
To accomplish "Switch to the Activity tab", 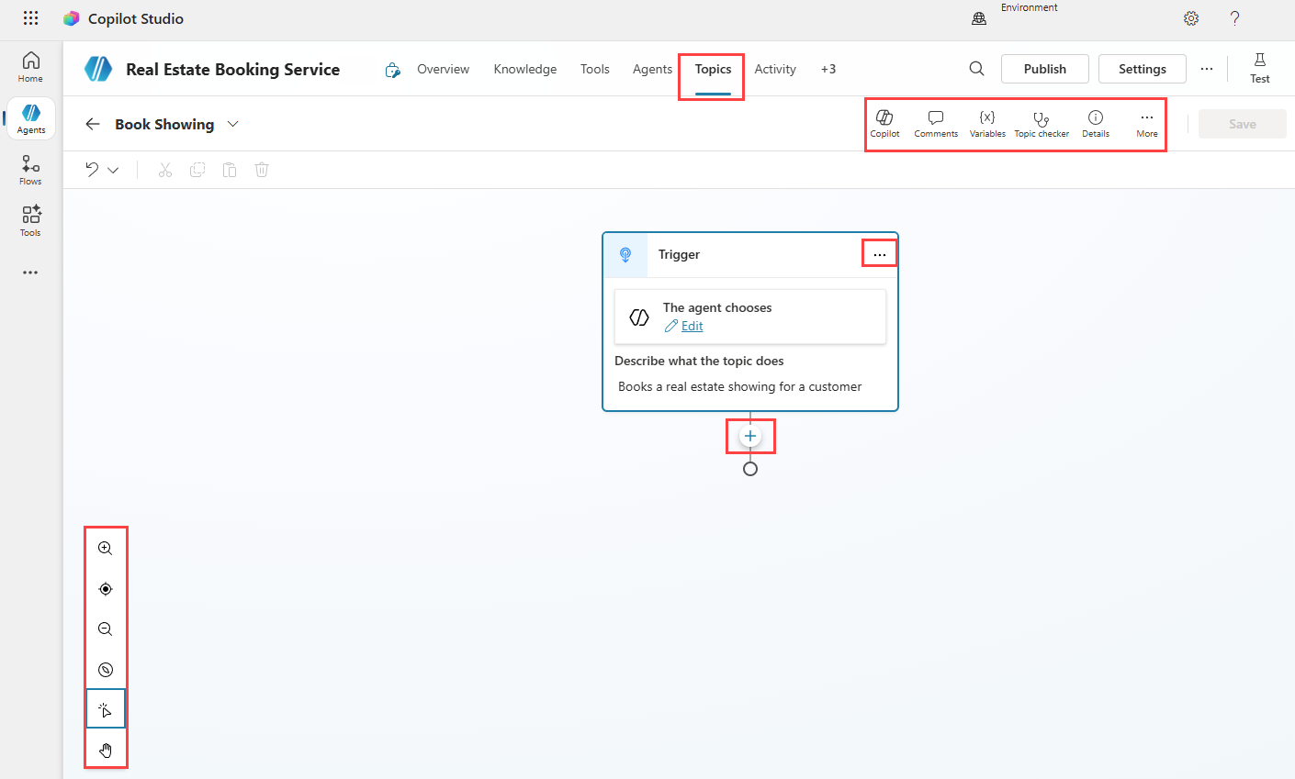I will [775, 69].
